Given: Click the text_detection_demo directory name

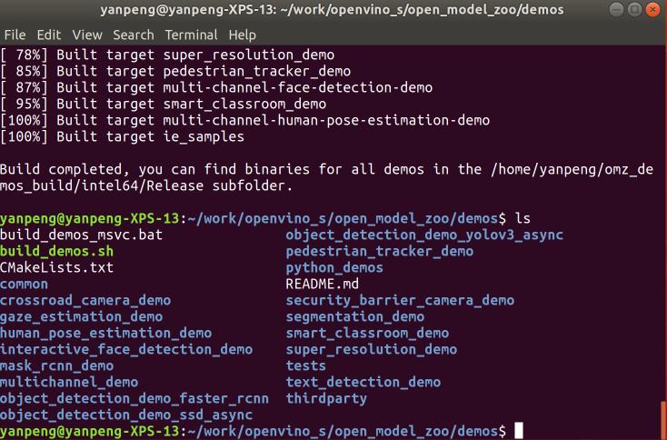Looking at the screenshot, I should (363, 382).
